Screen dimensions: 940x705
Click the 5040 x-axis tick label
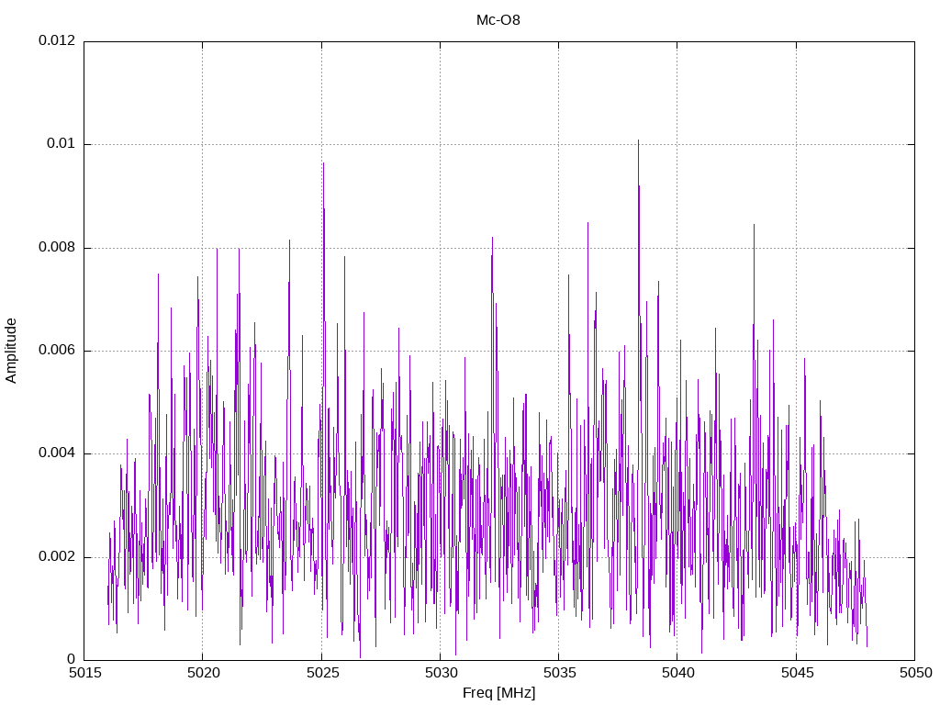pyautogui.click(x=678, y=673)
